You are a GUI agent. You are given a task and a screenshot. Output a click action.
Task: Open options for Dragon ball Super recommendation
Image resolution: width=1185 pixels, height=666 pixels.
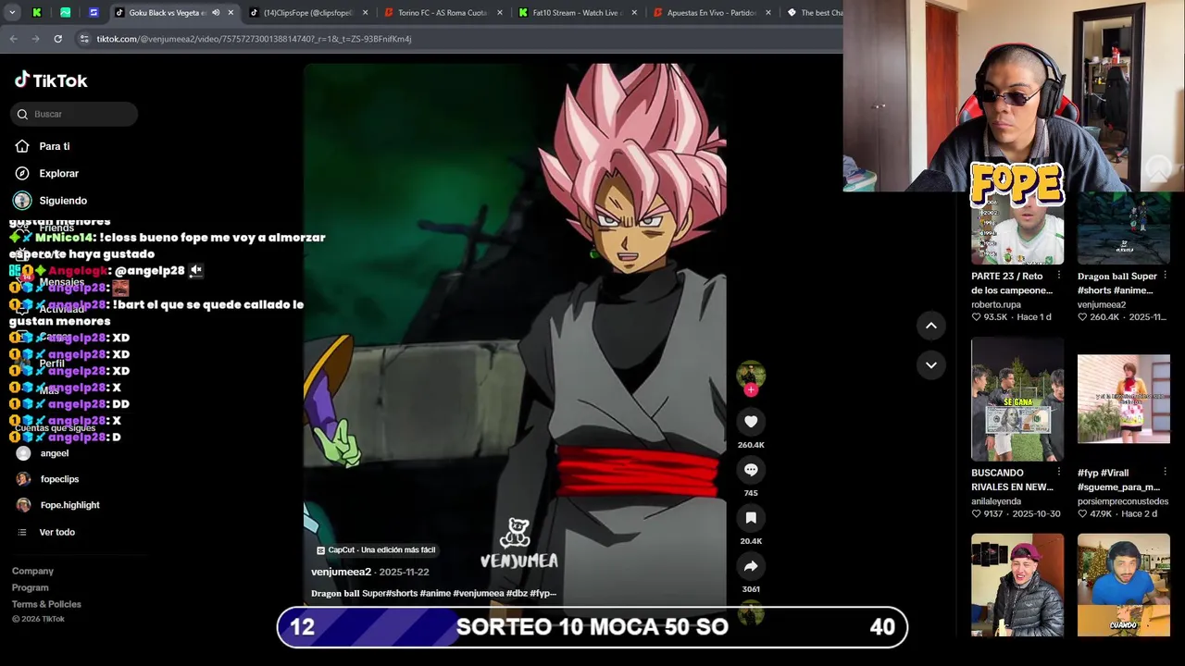click(1166, 276)
